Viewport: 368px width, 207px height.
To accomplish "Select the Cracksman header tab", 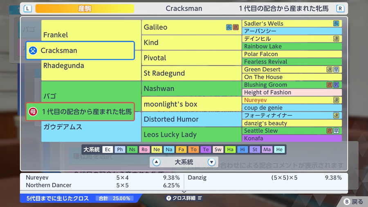I will 184,9.
